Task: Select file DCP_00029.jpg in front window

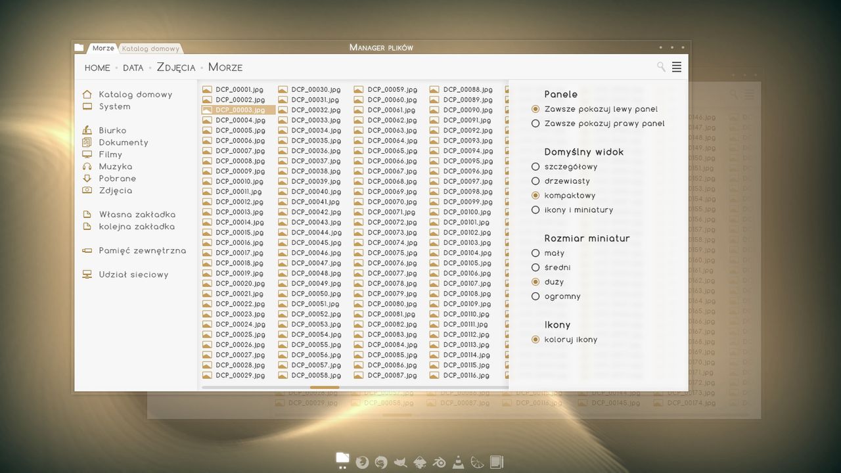Action: [233, 376]
